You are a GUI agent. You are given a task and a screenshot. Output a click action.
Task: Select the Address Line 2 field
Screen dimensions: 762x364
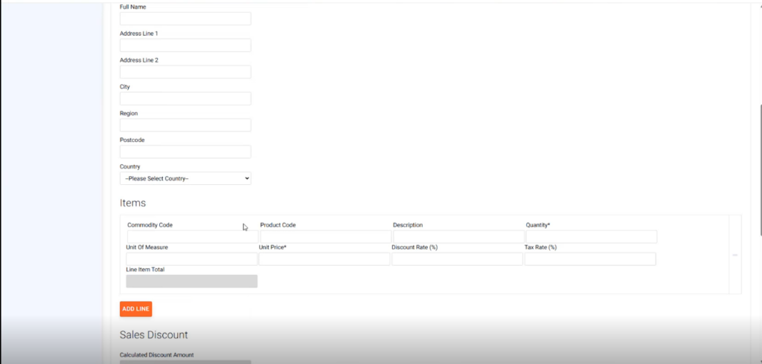tap(185, 72)
